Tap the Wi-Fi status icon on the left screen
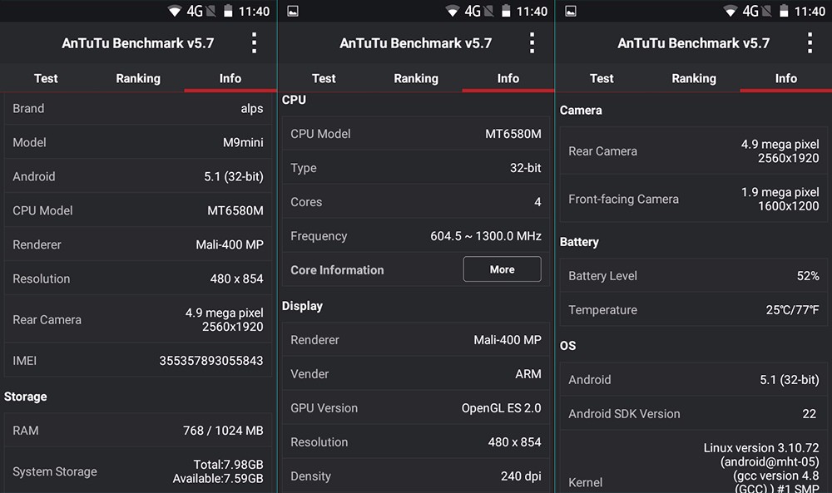 [175, 11]
